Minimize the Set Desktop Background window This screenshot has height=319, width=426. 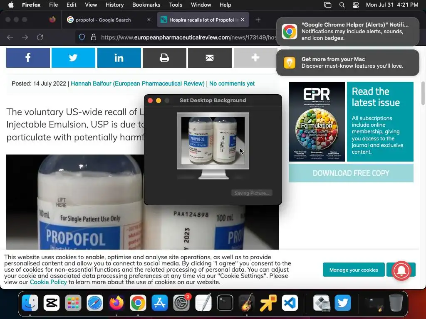159,101
